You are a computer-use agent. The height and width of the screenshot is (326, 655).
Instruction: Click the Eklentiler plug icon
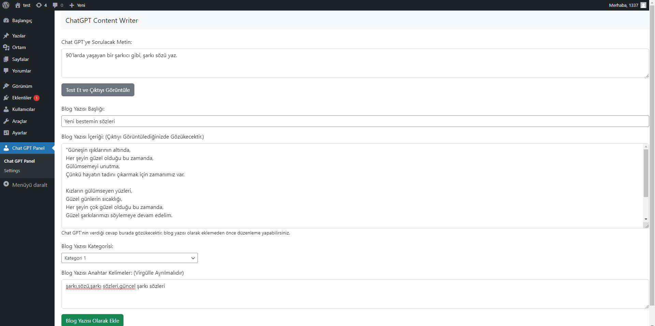[6, 98]
